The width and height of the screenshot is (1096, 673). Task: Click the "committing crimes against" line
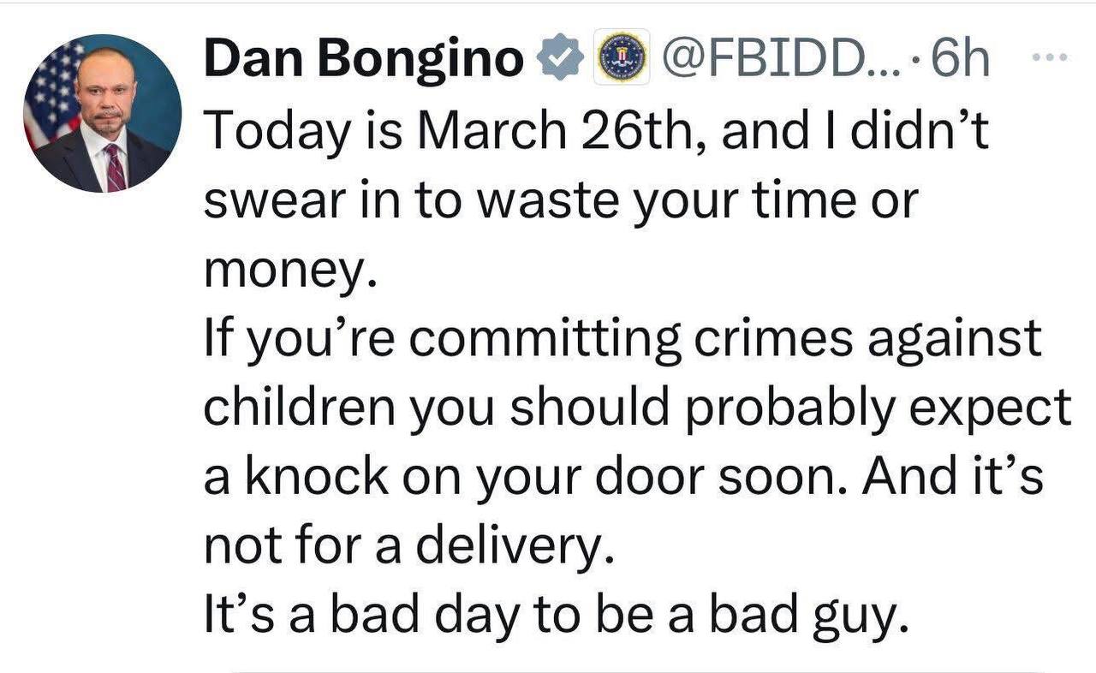coord(622,339)
